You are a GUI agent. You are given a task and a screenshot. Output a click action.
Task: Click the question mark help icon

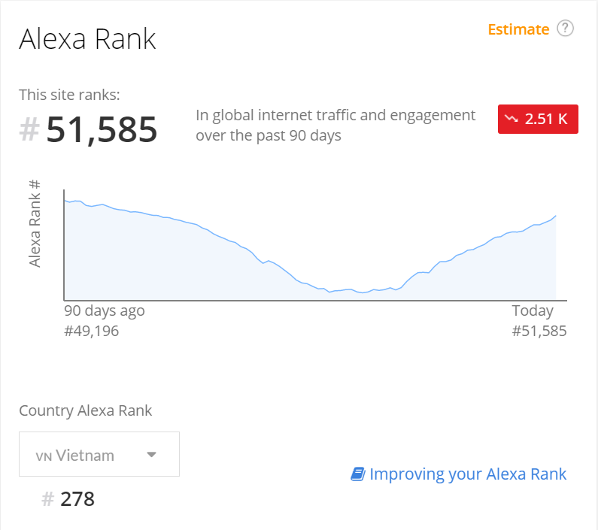(x=565, y=29)
